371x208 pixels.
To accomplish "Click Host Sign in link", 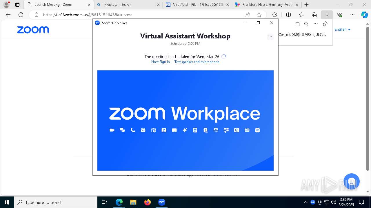I will click(x=160, y=62).
